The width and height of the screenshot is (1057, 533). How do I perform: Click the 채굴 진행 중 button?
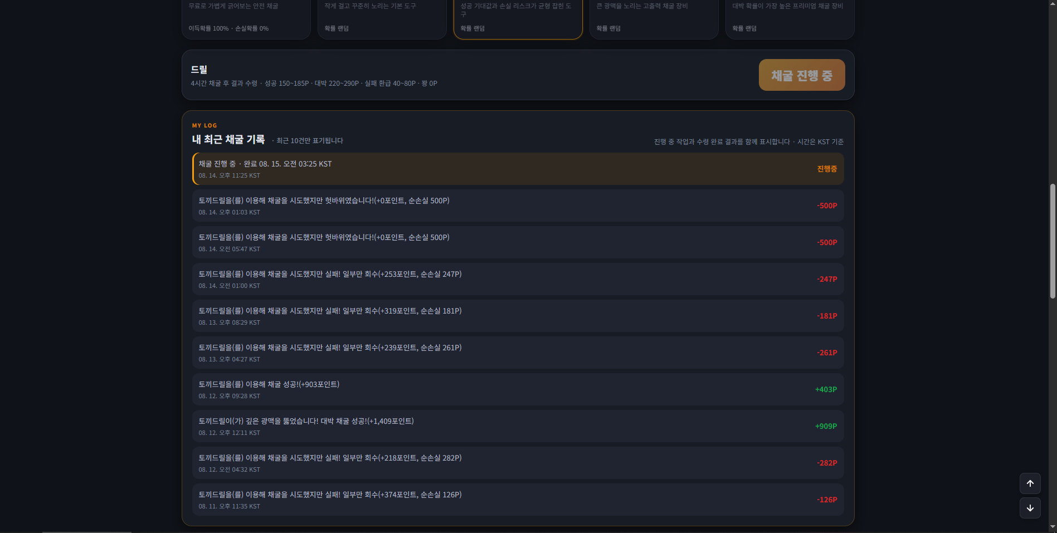click(801, 75)
